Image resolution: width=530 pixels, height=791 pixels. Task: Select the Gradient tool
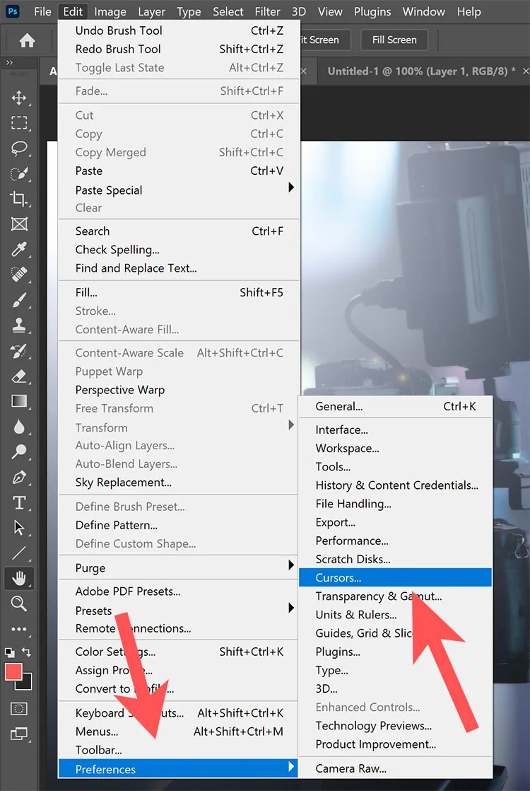coord(19,401)
